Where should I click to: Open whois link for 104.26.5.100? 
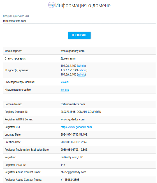(81, 74)
